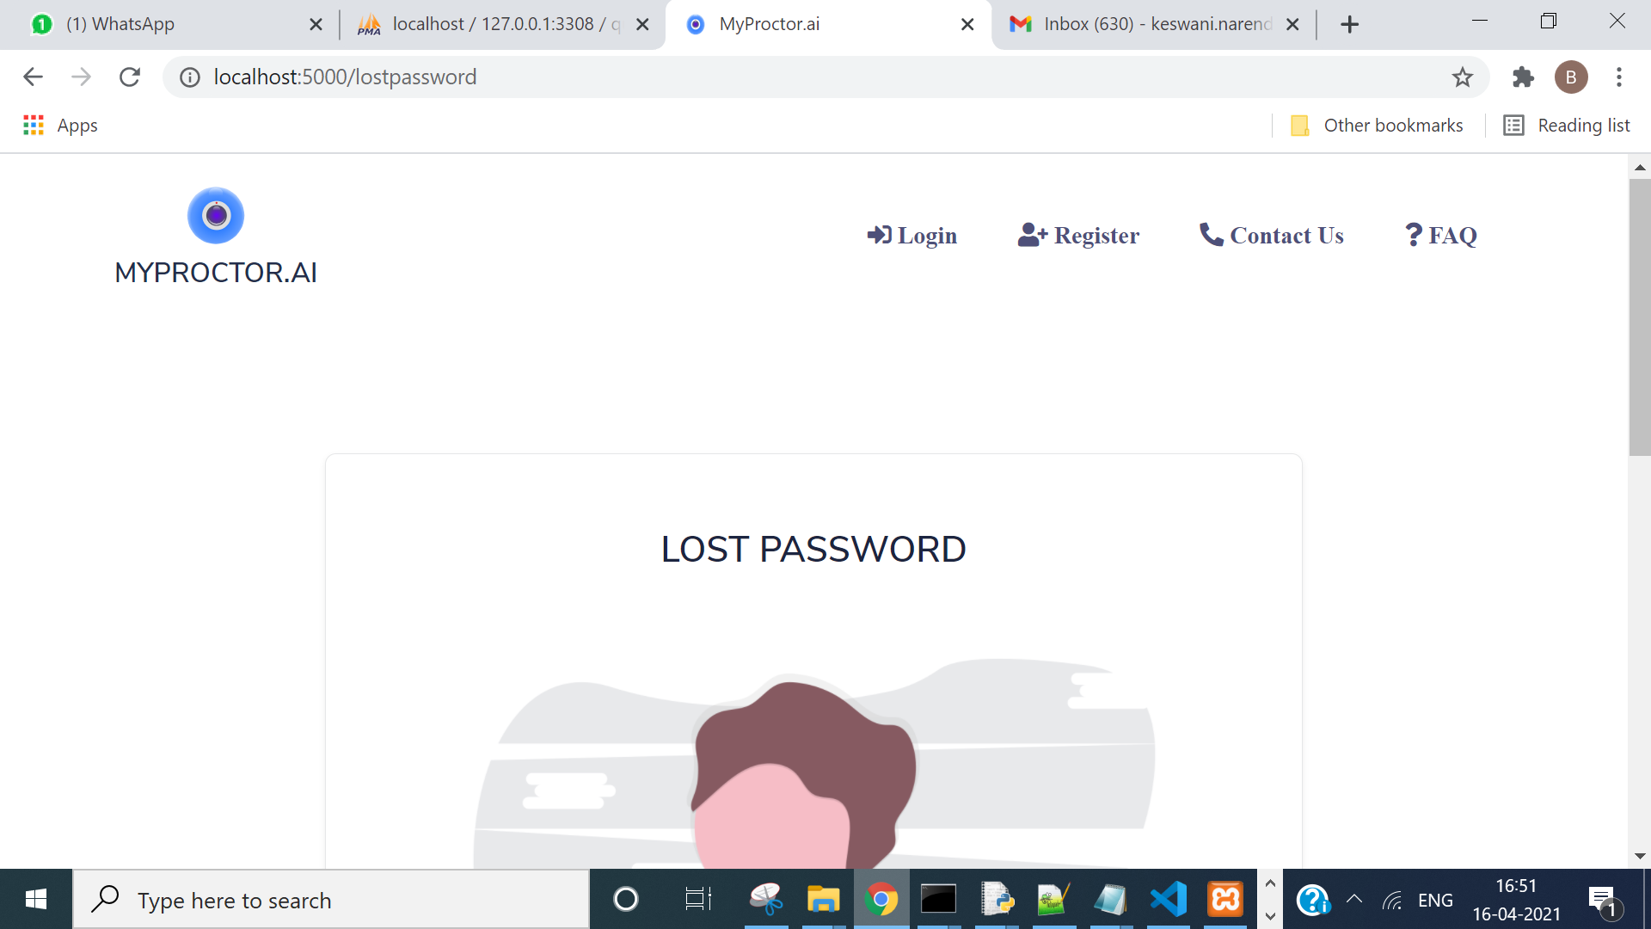Click the browser reload page icon
This screenshot has height=929, width=1651.
(x=129, y=77)
